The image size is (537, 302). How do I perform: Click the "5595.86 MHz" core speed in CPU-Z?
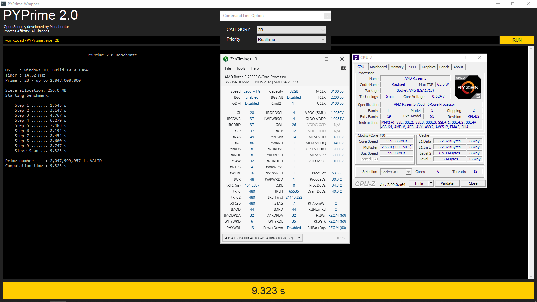(x=397, y=141)
